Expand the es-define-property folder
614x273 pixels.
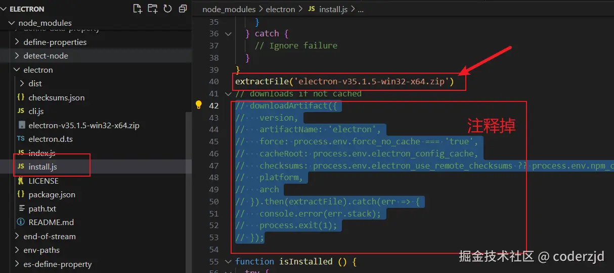pos(18,264)
